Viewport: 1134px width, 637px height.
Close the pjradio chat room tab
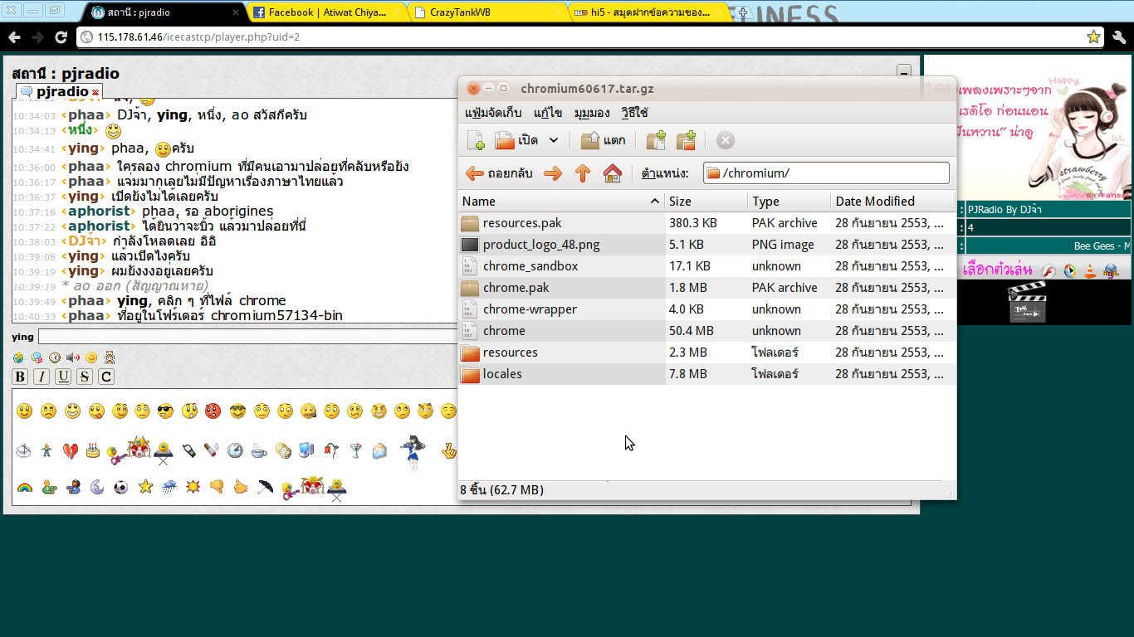(x=95, y=92)
